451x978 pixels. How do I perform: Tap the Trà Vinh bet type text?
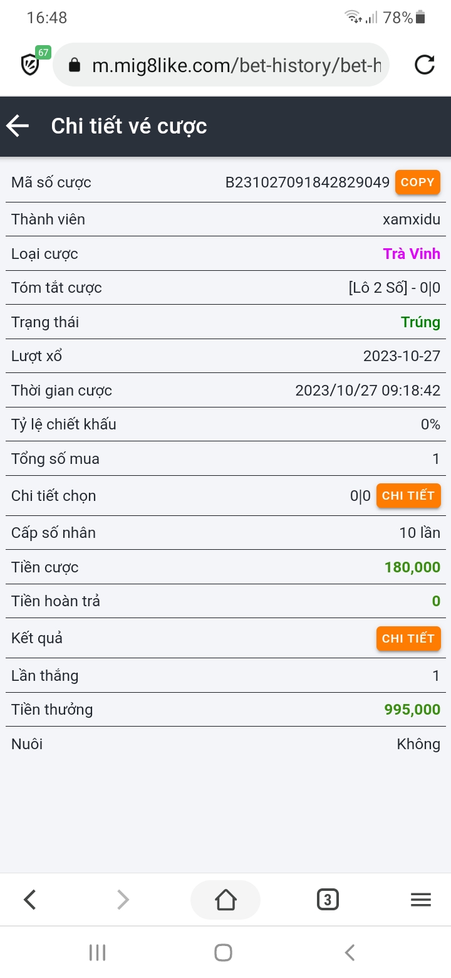tap(412, 254)
